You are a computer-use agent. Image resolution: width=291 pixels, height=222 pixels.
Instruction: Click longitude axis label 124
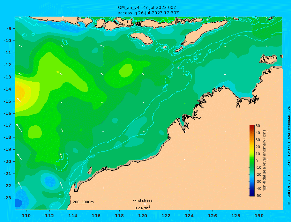coord(189,216)
